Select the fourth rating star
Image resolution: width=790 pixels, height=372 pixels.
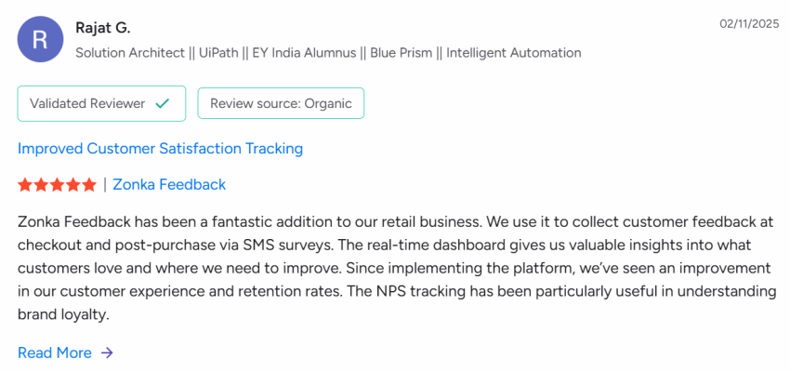[72, 184]
